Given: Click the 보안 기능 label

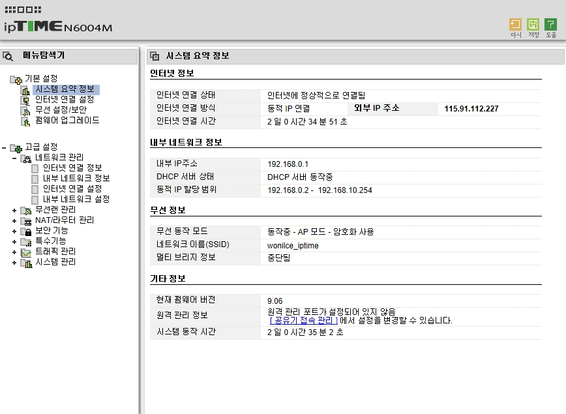Looking at the screenshot, I should 52,231.
